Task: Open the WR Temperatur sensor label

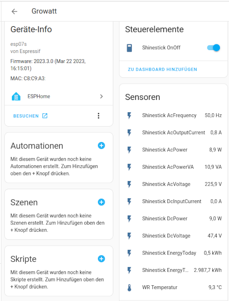Action: pos(160,287)
